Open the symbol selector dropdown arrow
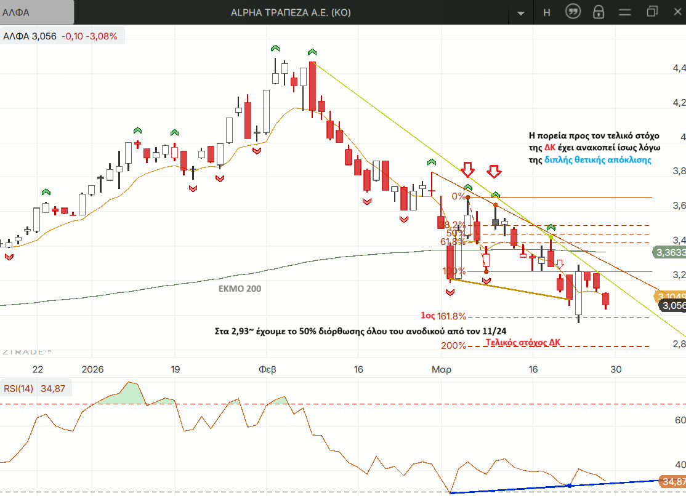This screenshot has width=686, height=496. 522,12
